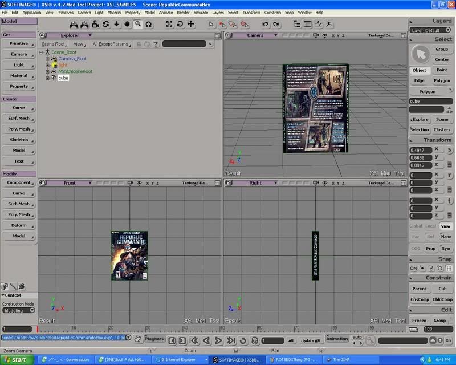
Task: Open the scene explorer tree icon
Action: pos(296,24)
